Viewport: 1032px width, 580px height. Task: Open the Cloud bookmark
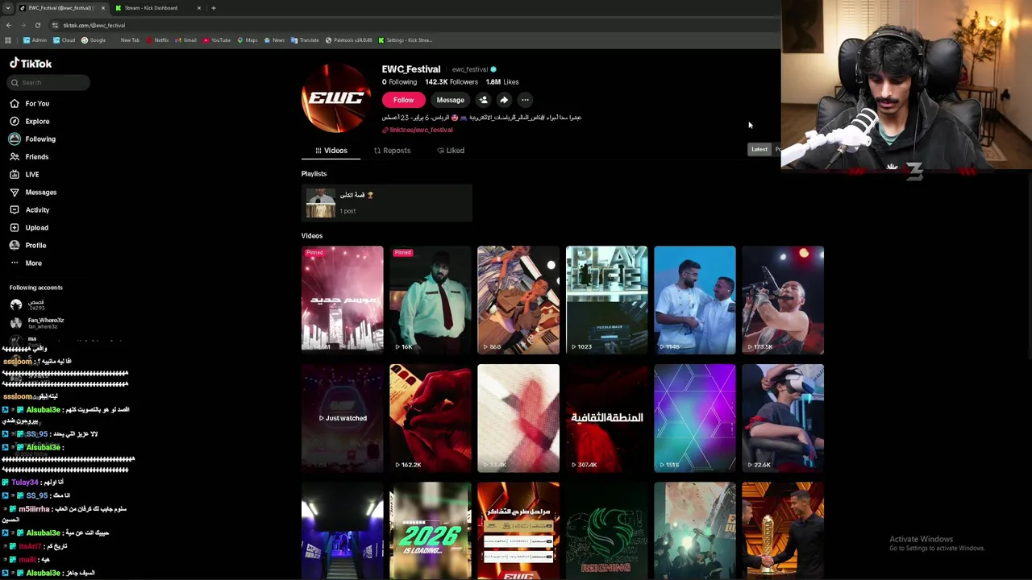click(x=64, y=40)
